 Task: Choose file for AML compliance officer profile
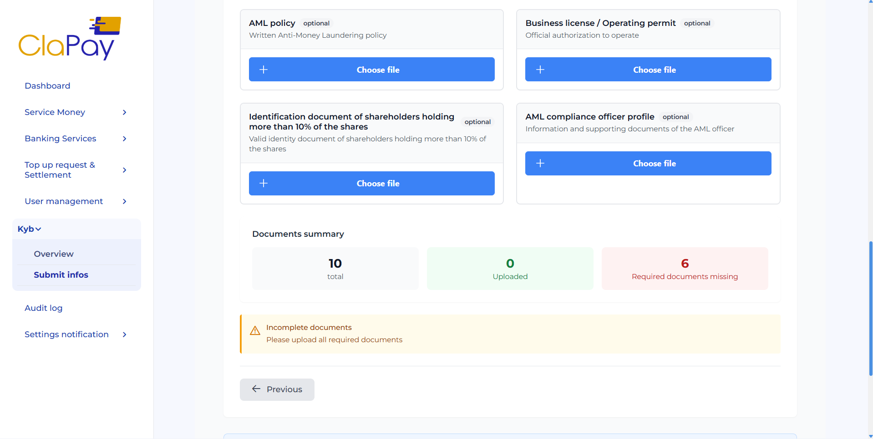tap(654, 163)
